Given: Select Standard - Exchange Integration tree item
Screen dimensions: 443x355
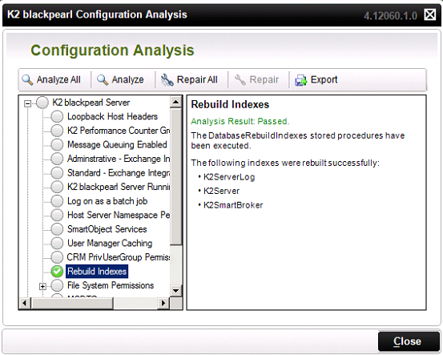Looking at the screenshot, I should coord(119,173).
